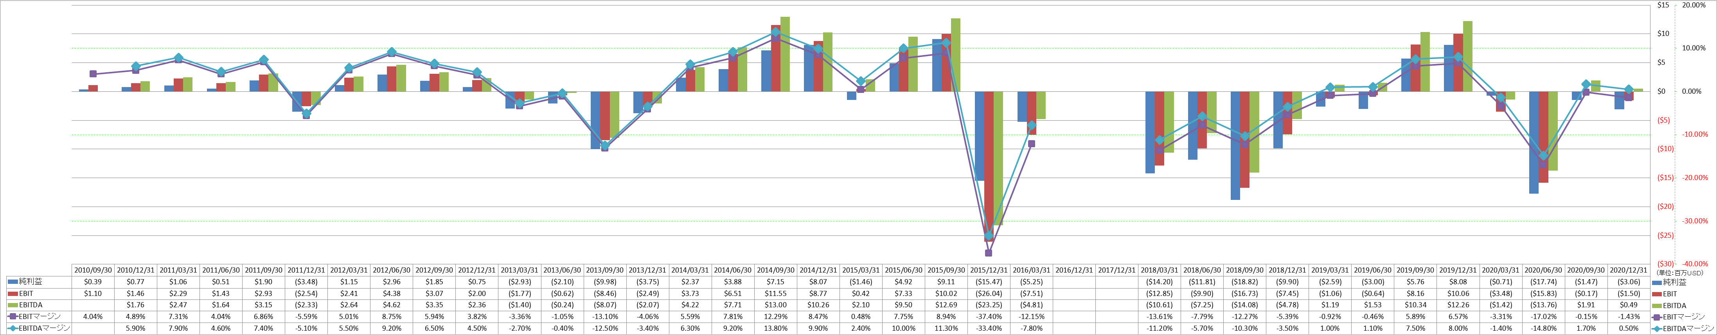Select the ($23.25) EBITDA cell
Screen dimensions: 1717x335
(x=989, y=305)
